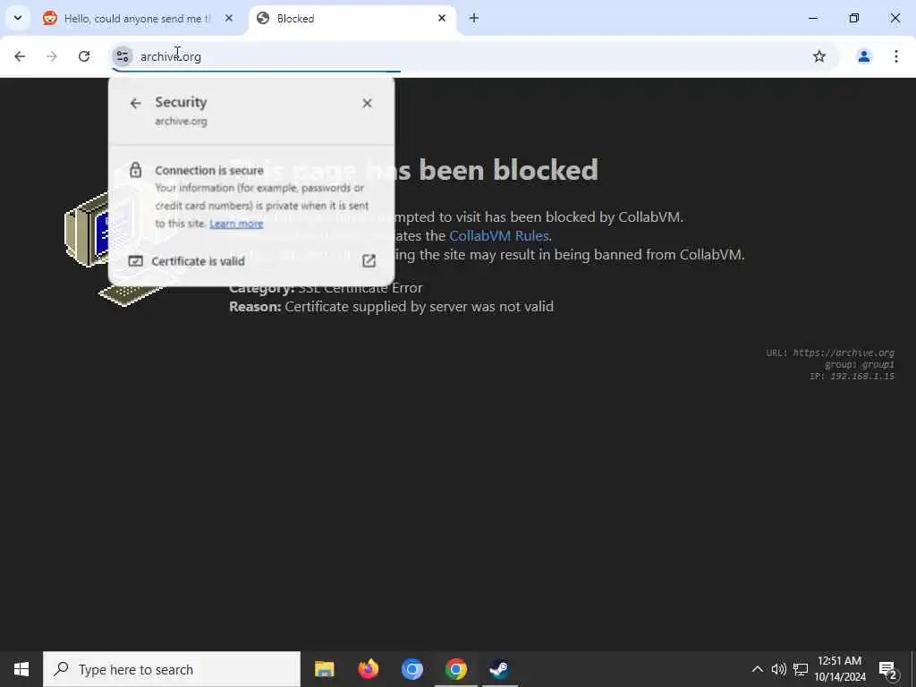Open Steam from the taskbar
916x687 pixels.
coord(499,669)
